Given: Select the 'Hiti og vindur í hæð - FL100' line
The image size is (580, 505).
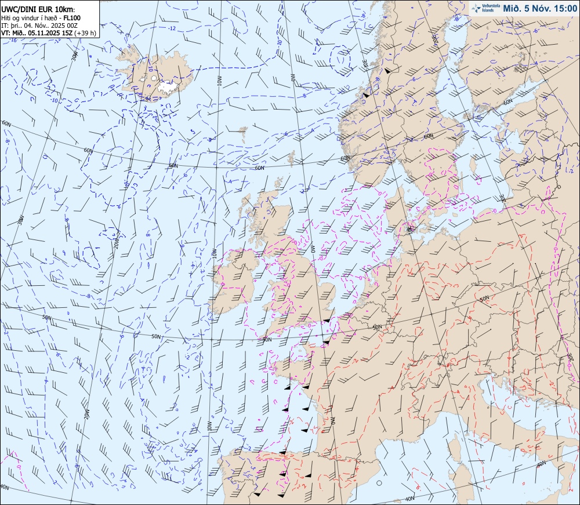Looking at the screenshot, I should tap(41, 18).
